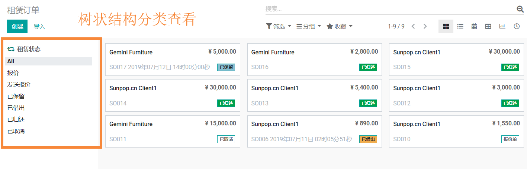
Task: Click the 1-9 / 9 pager text
Action: pyautogui.click(x=396, y=26)
